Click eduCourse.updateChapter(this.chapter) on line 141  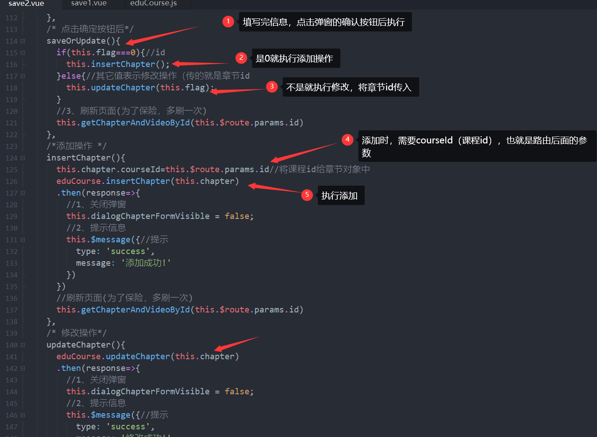pos(148,357)
